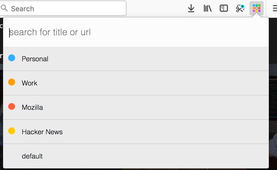The width and height of the screenshot is (277, 170).
Task: Click the blue dot beside Personal
Action: coord(11,58)
